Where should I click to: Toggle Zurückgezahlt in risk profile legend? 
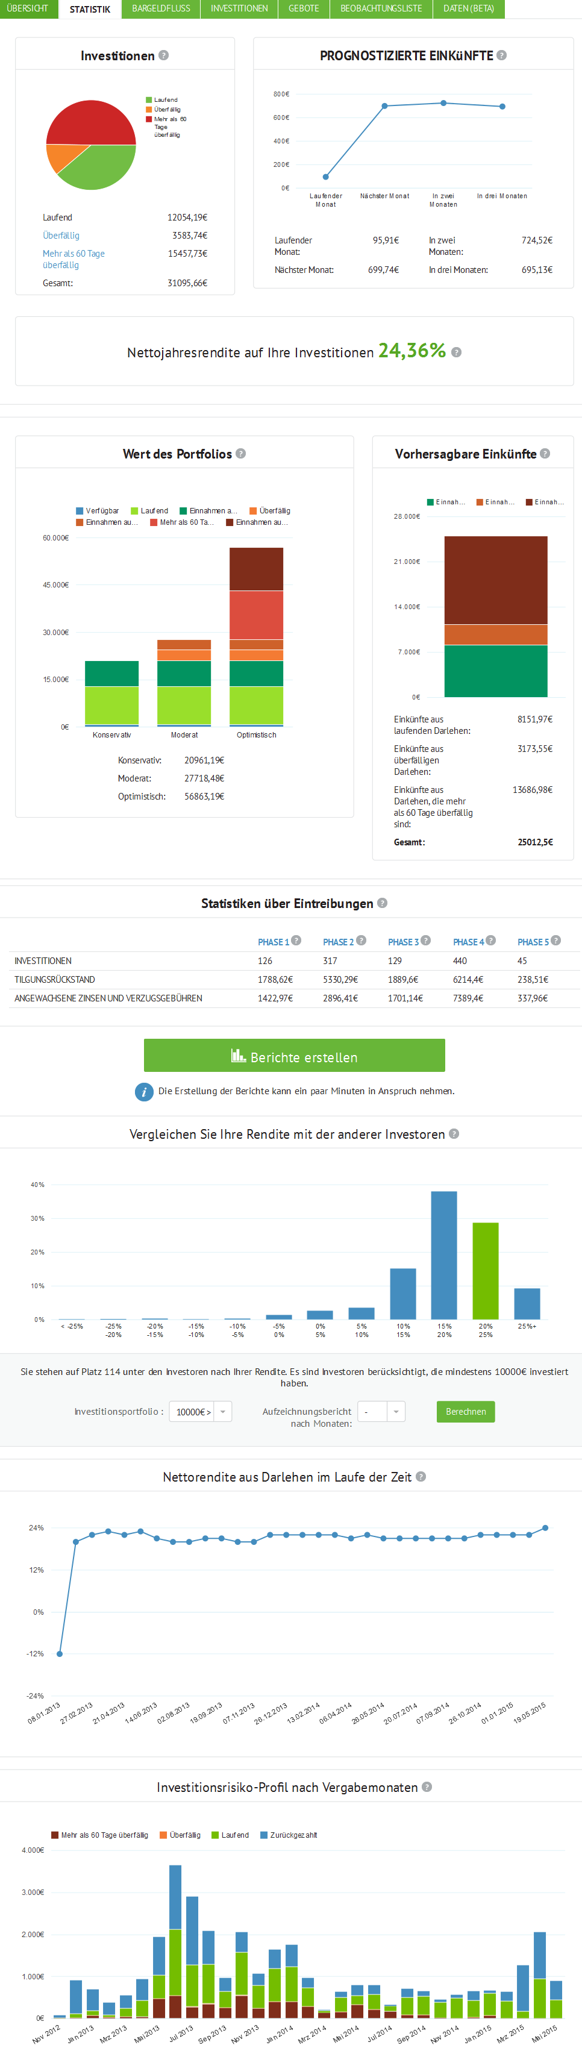pyautogui.click(x=288, y=1835)
